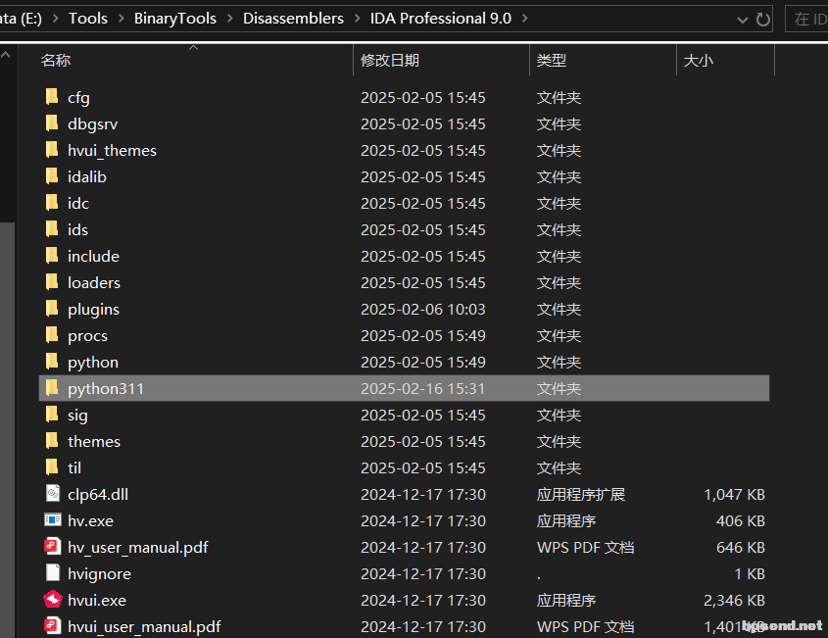Refresh the current folder view
The height and width of the screenshot is (638, 828).
[762, 20]
